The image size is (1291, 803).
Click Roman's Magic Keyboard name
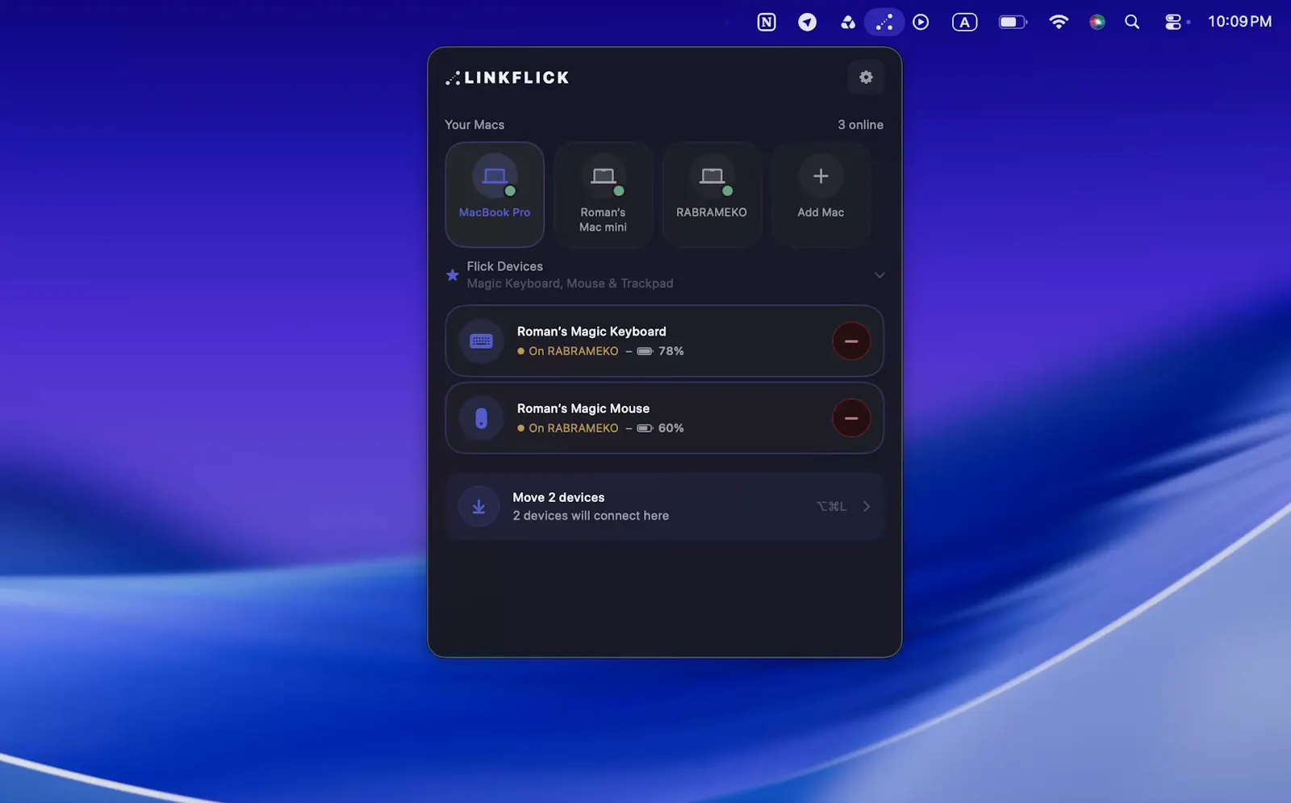point(591,332)
